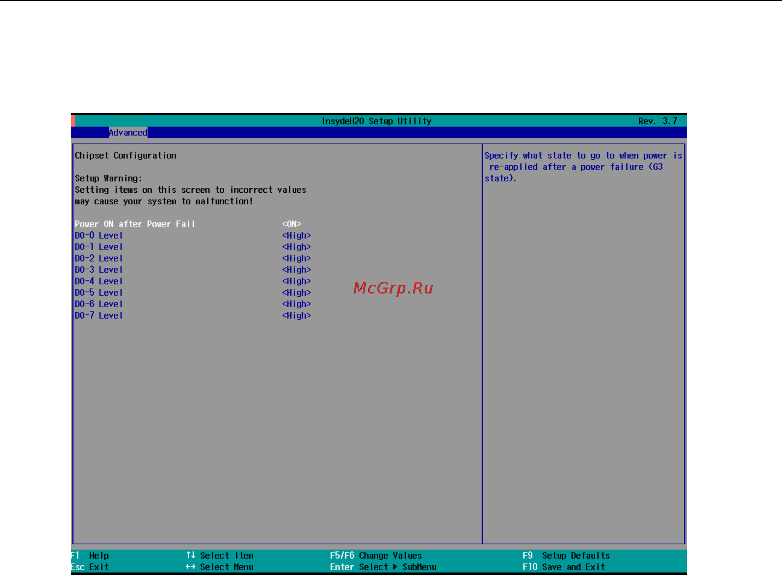
Task: Click F9 Setup Defaults
Action: point(566,556)
